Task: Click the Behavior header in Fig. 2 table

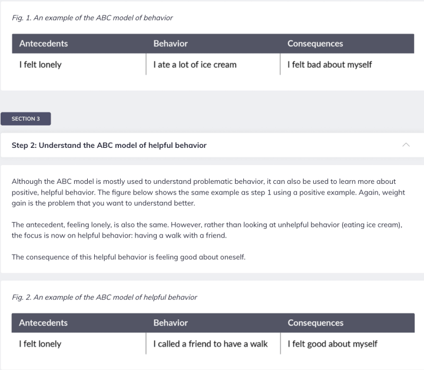Action: [170, 323]
